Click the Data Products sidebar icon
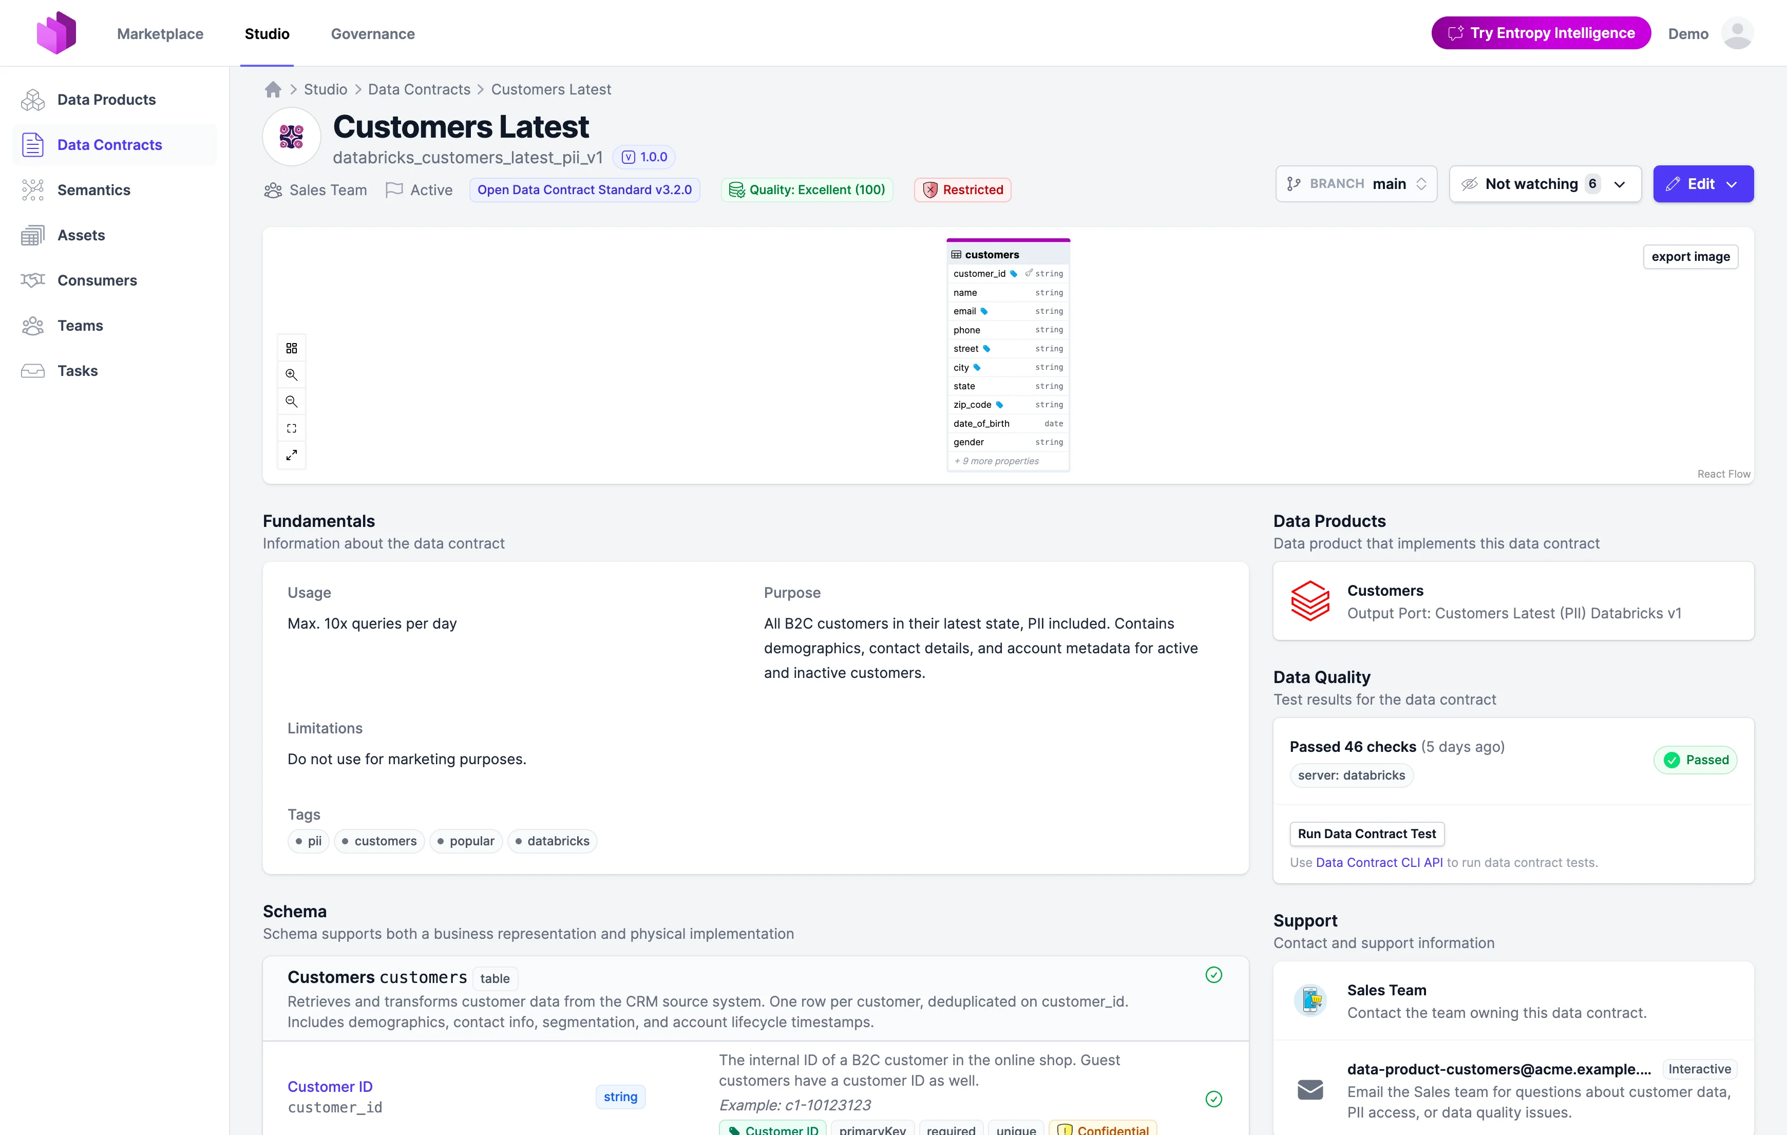This screenshot has height=1135, width=1787. 33,100
